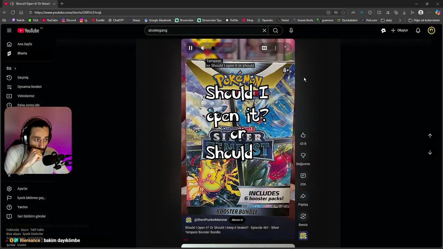
Task: Select the Should I Open it browser tab
Action: [30, 4]
